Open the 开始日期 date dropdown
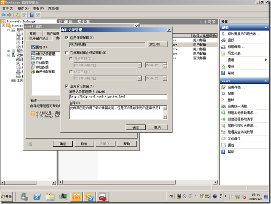Viewport: 271px width, 204px height. pos(139,65)
